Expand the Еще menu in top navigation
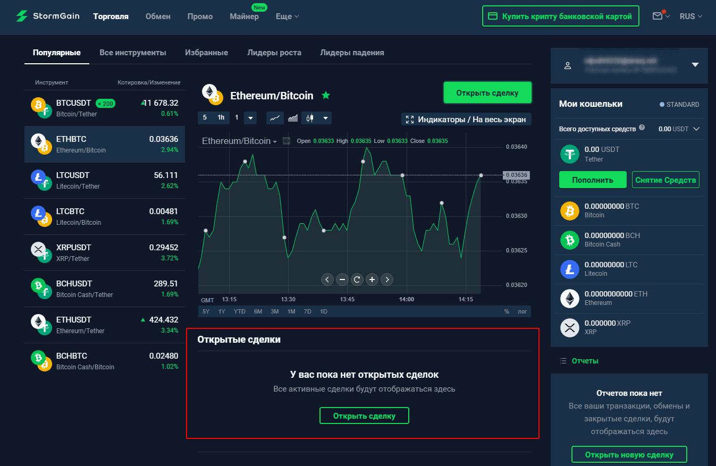 (x=288, y=16)
